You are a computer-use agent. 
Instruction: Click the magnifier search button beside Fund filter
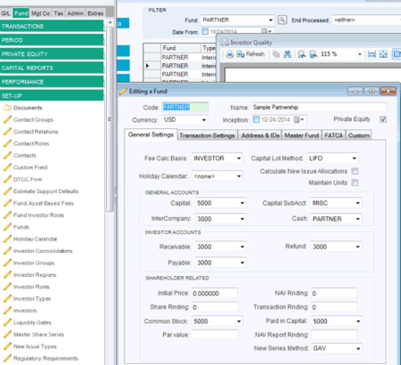[282, 20]
